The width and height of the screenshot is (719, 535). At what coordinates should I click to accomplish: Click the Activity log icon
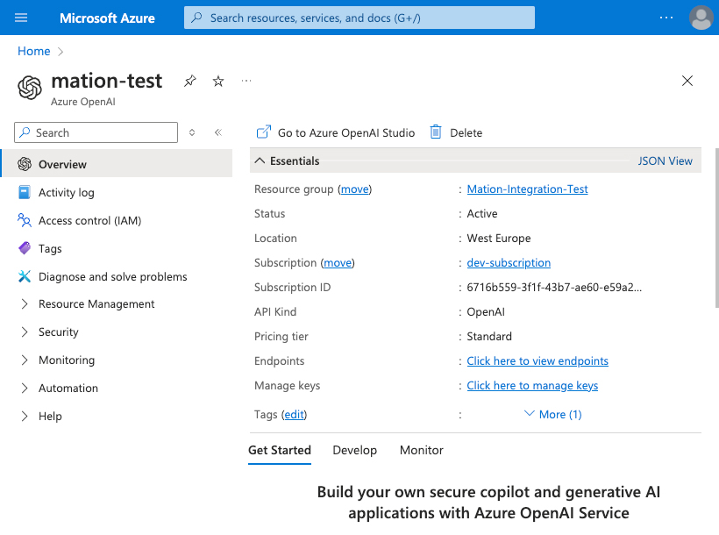[25, 192]
